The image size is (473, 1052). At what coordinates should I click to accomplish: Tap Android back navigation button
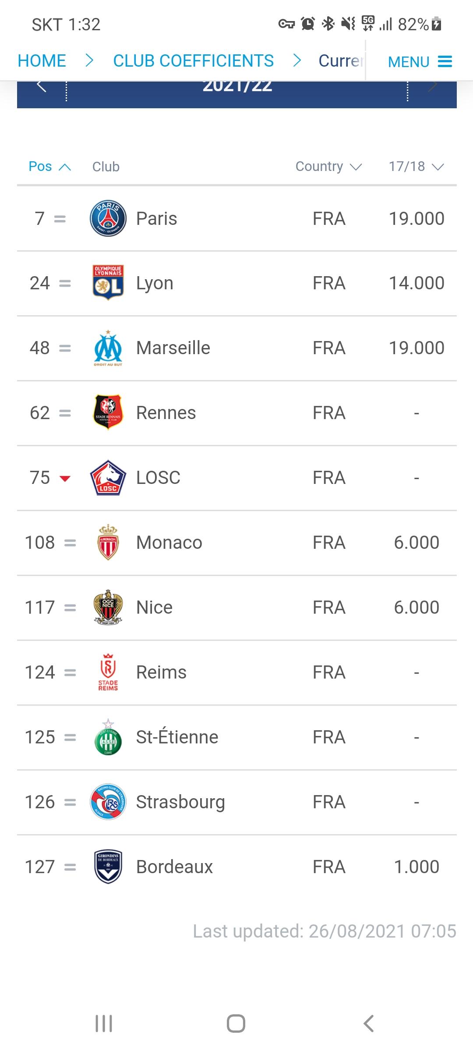tap(369, 1024)
